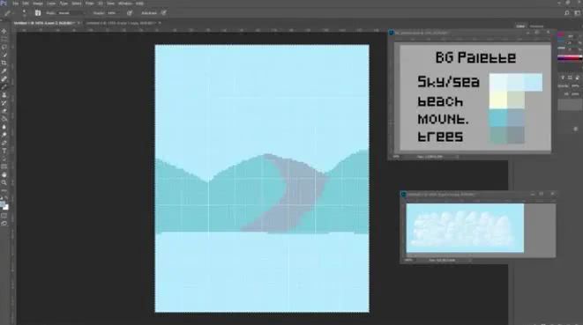This screenshot has width=583, height=325.
Task: Select the Eraser tool
Action: click(x=4, y=111)
